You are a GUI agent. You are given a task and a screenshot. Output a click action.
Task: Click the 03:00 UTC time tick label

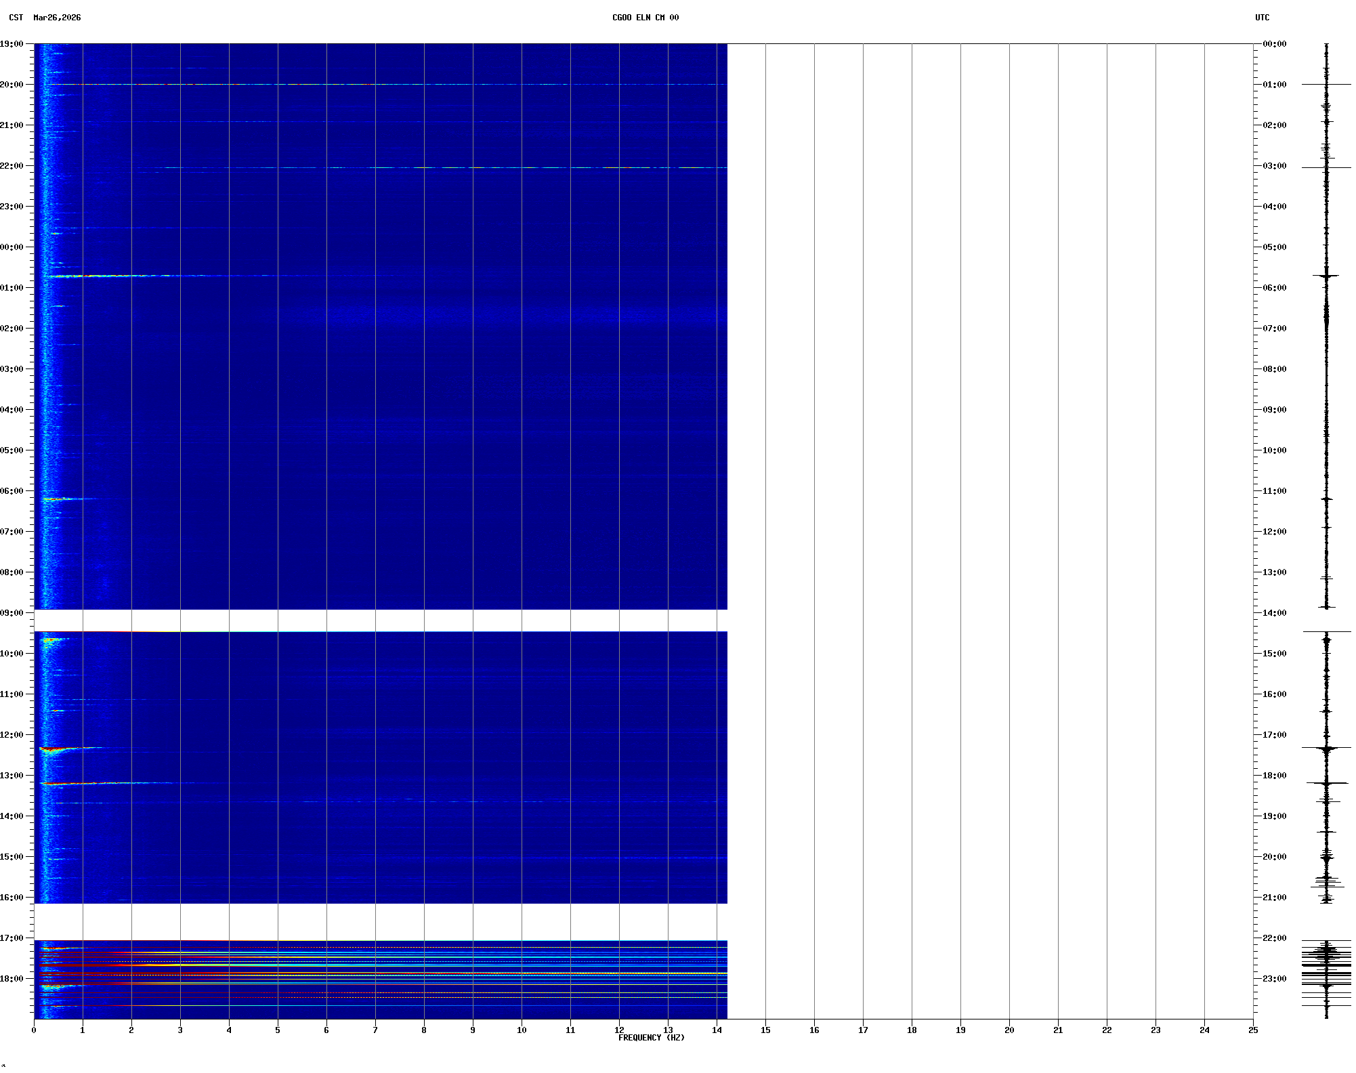[x=1274, y=166]
